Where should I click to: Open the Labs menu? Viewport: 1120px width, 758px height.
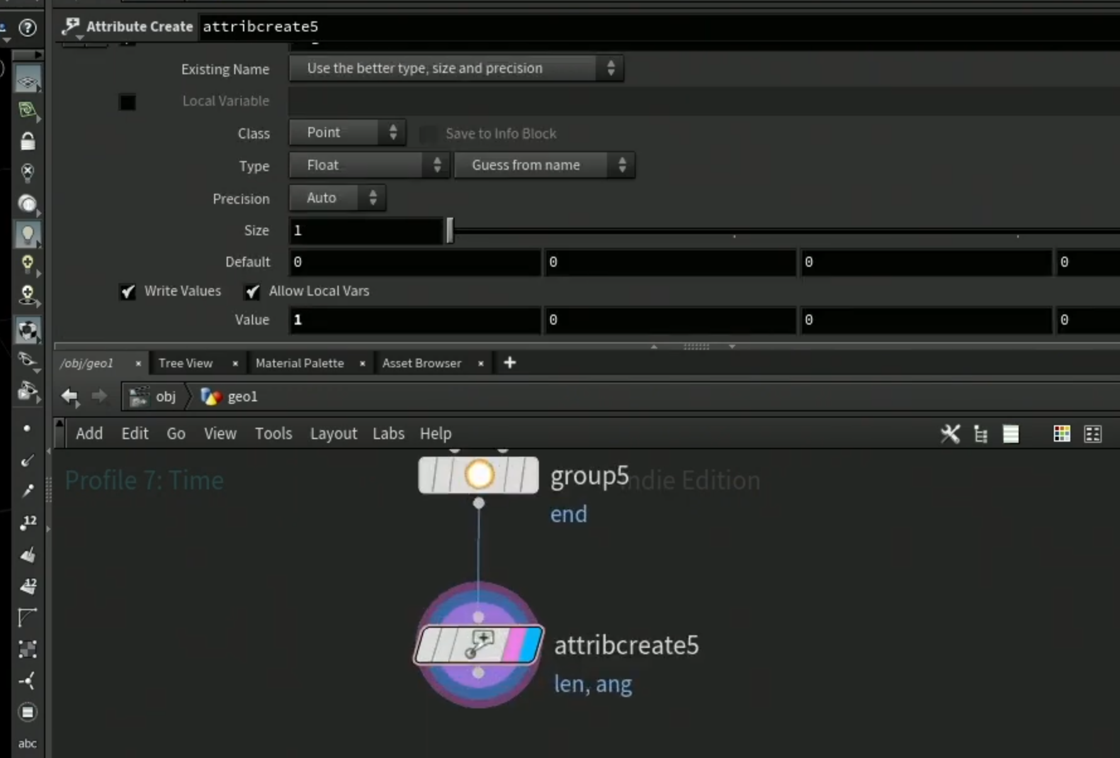coord(388,433)
